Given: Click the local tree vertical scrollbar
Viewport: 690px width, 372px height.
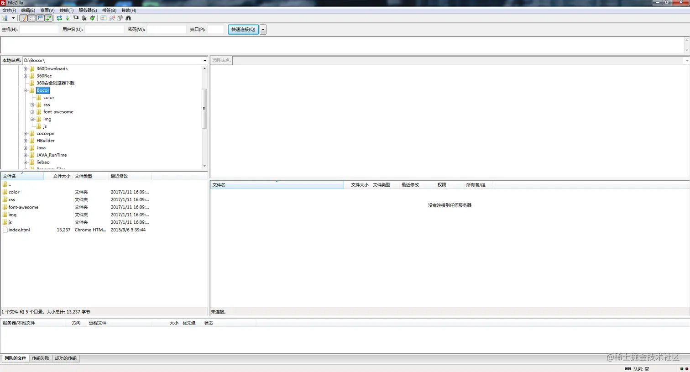Looking at the screenshot, I should [x=204, y=109].
